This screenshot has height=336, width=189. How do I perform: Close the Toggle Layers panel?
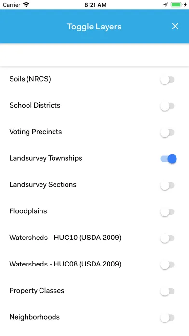pos(175,27)
